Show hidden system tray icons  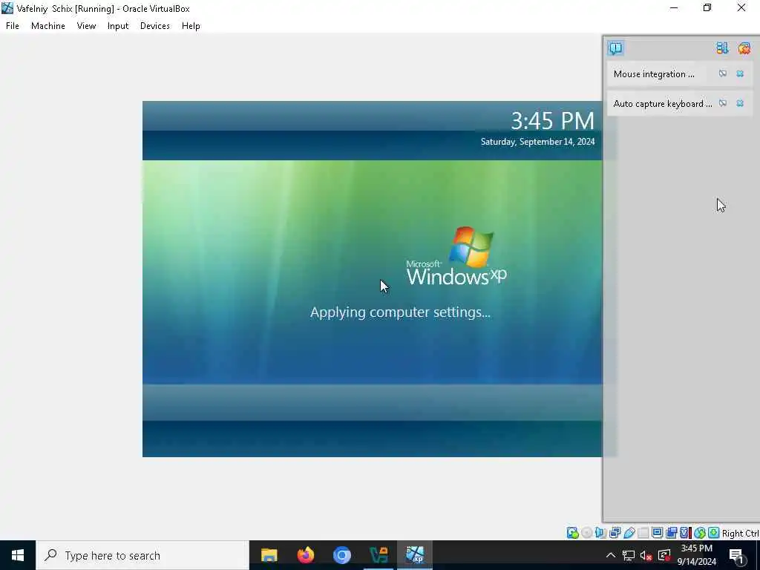coord(611,555)
